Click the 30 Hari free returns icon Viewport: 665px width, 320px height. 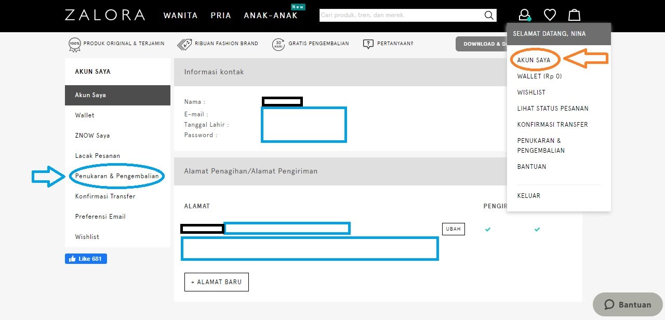pyautogui.click(x=278, y=44)
